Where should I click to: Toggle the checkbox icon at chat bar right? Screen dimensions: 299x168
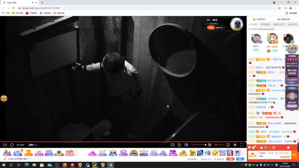[288, 147]
